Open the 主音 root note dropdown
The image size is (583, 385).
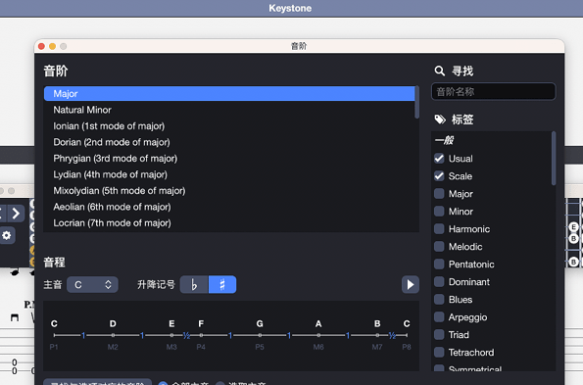point(92,285)
